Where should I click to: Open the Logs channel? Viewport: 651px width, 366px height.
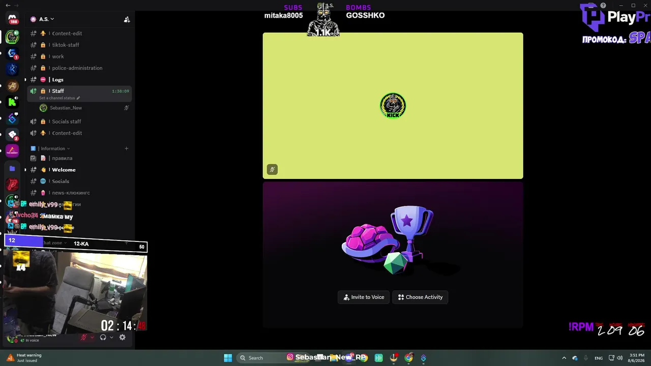point(79,80)
